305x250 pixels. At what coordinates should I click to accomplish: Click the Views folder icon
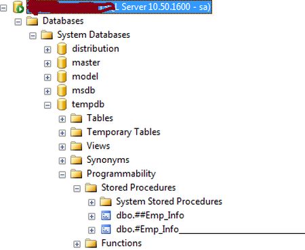tap(76, 147)
